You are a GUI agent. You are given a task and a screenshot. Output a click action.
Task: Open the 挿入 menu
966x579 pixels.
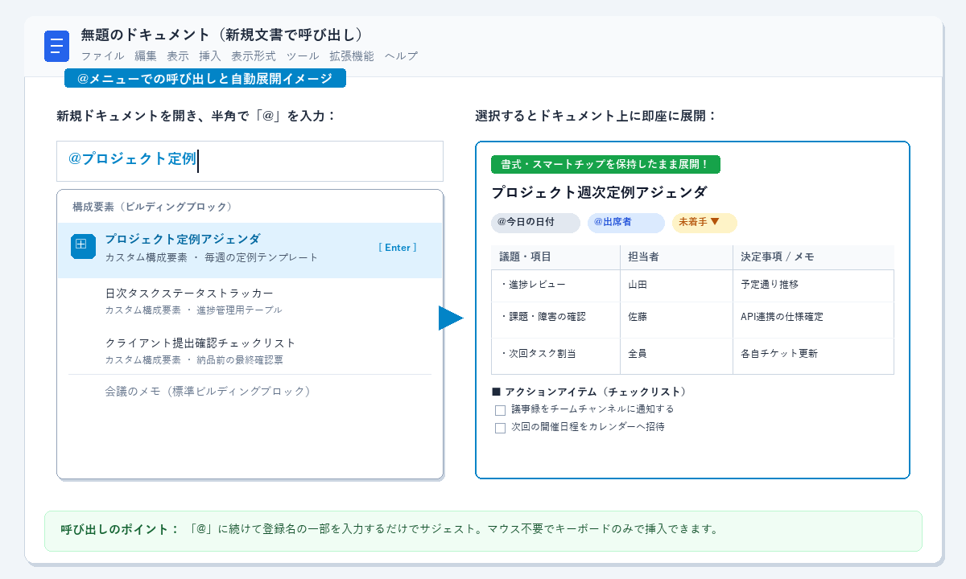(210, 56)
